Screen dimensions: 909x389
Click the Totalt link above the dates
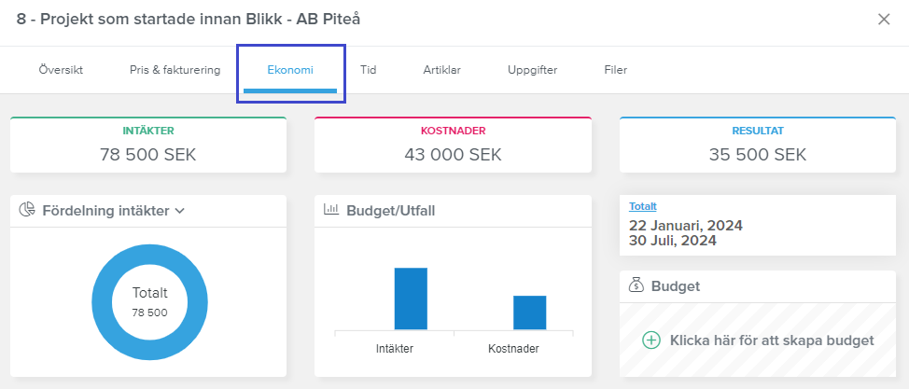click(642, 206)
